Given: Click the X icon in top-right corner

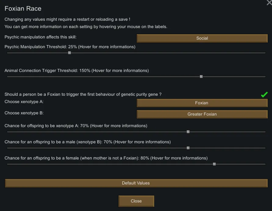Looking at the screenshot, I should pyautogui.click(x=269, y=2).
